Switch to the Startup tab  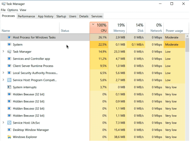(61, 16)
